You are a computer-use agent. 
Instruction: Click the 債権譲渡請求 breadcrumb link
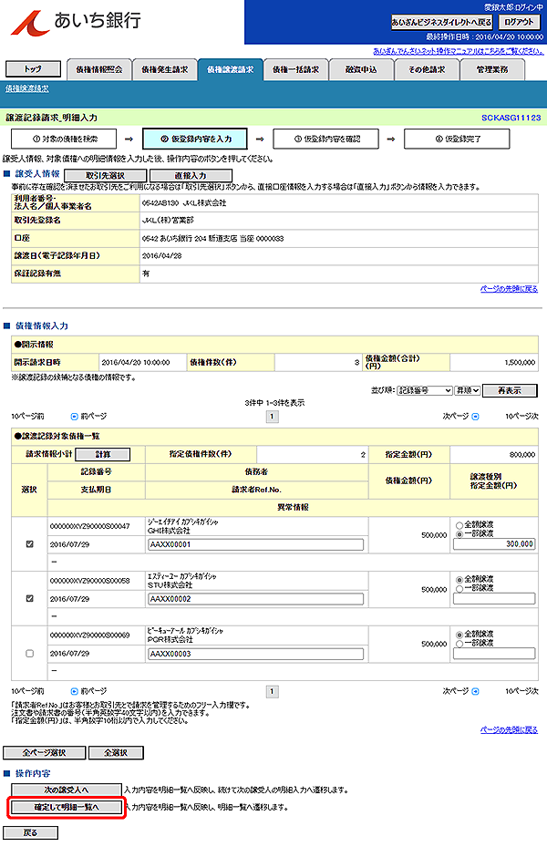click(x=27, y=88)
